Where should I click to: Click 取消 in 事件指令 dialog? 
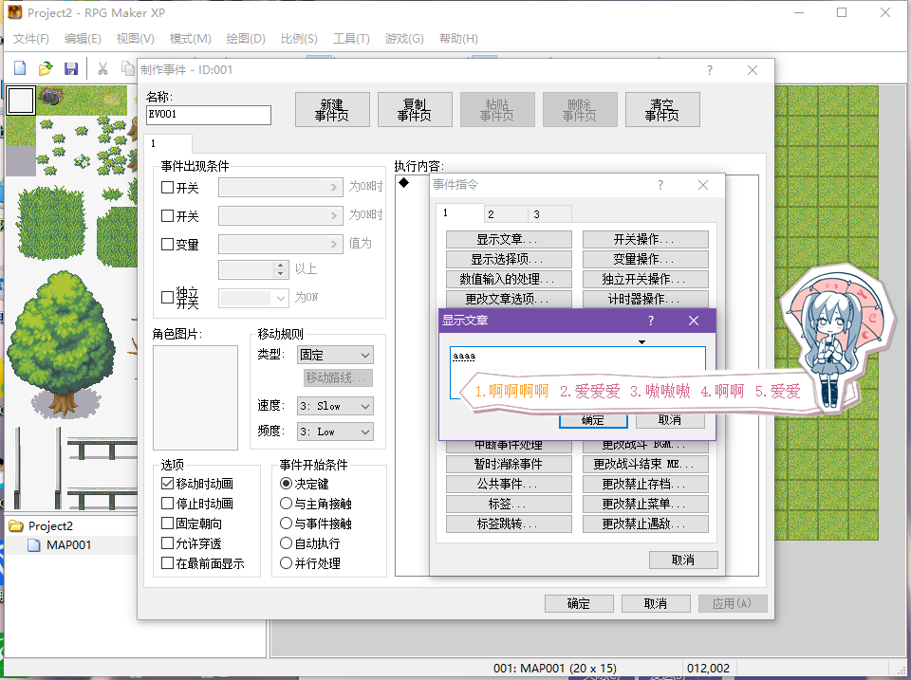click(683, 560)
